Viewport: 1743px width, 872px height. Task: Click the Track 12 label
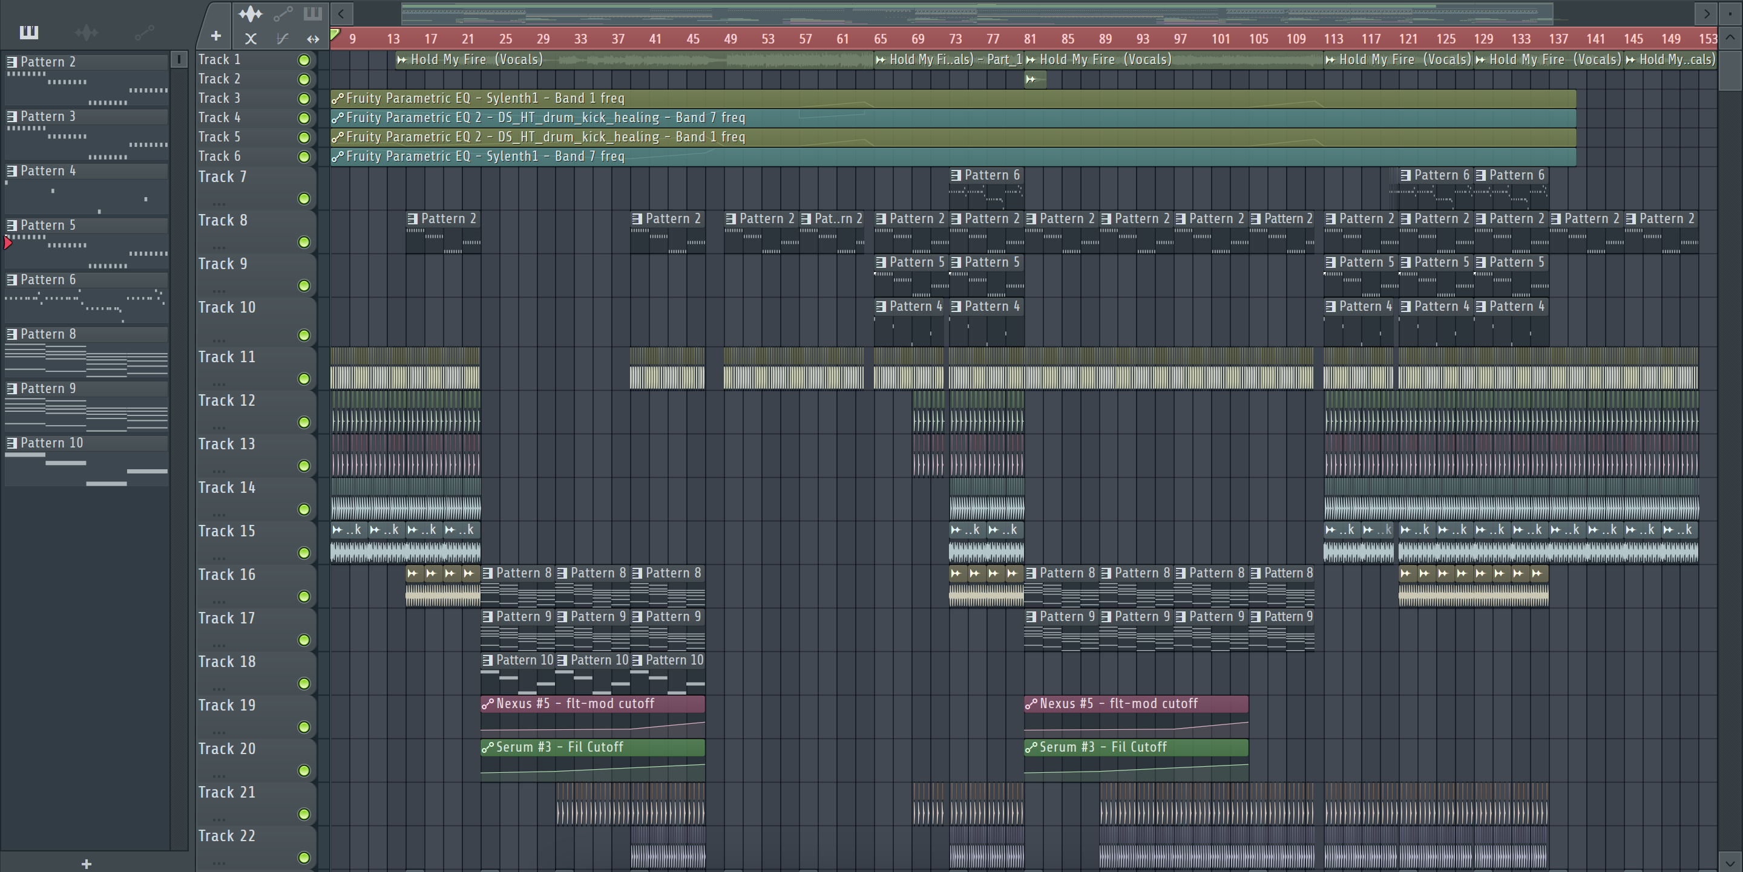[227, 401]
